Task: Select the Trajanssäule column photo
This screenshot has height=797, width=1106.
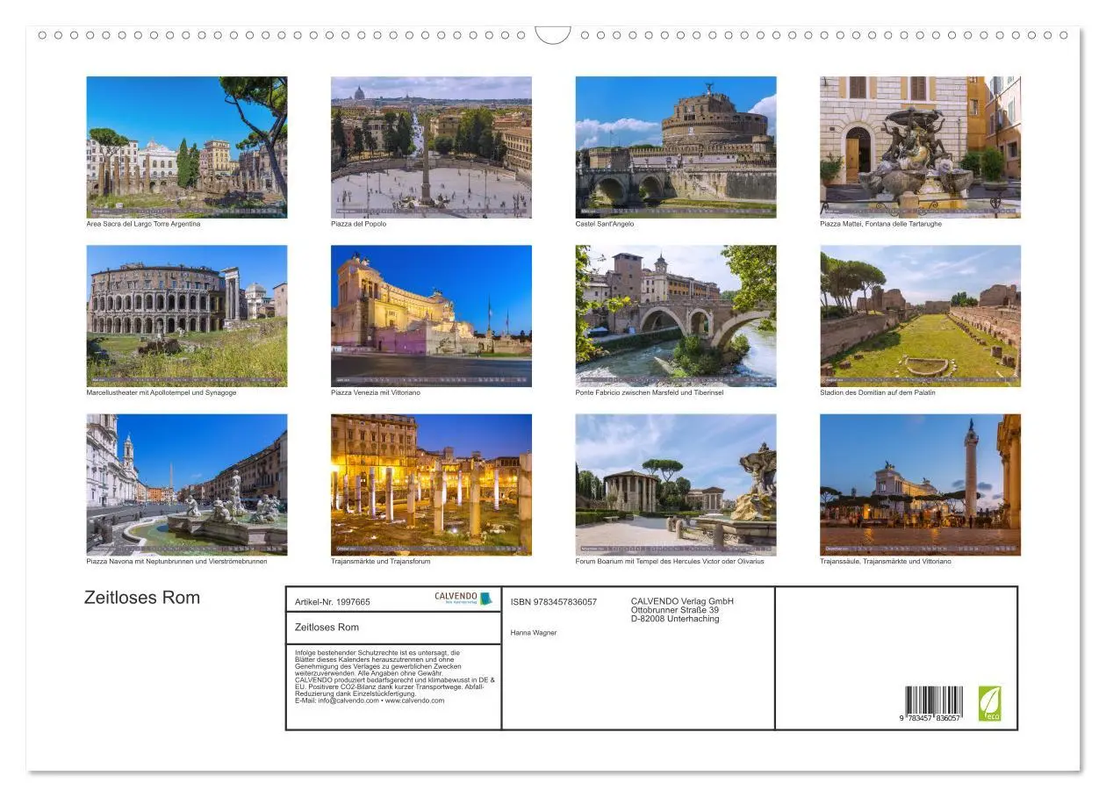Action: [920, 485]
